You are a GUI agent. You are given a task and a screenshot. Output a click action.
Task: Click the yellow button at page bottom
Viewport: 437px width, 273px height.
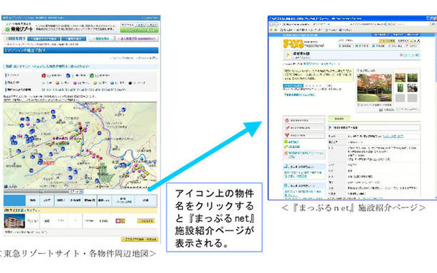click(140, 240)
